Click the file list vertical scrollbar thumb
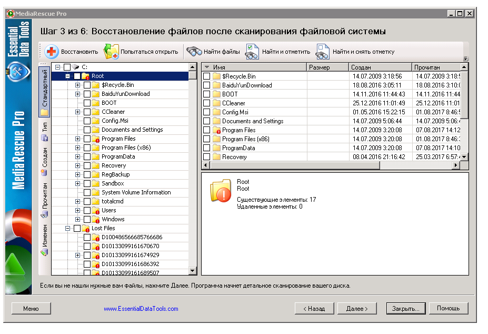 [x=464, y=95]
